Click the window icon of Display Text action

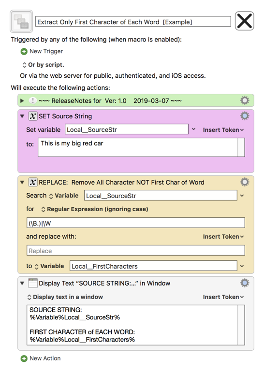[33, 283]
